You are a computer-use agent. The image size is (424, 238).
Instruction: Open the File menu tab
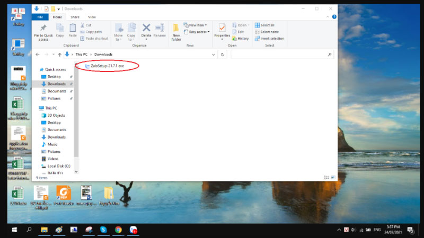tap(39, 17)
